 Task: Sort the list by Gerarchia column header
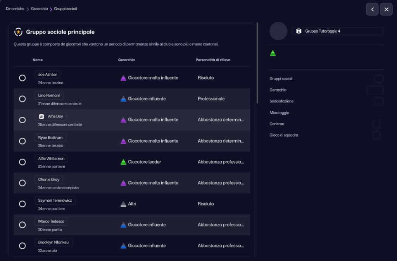(126, 60)
